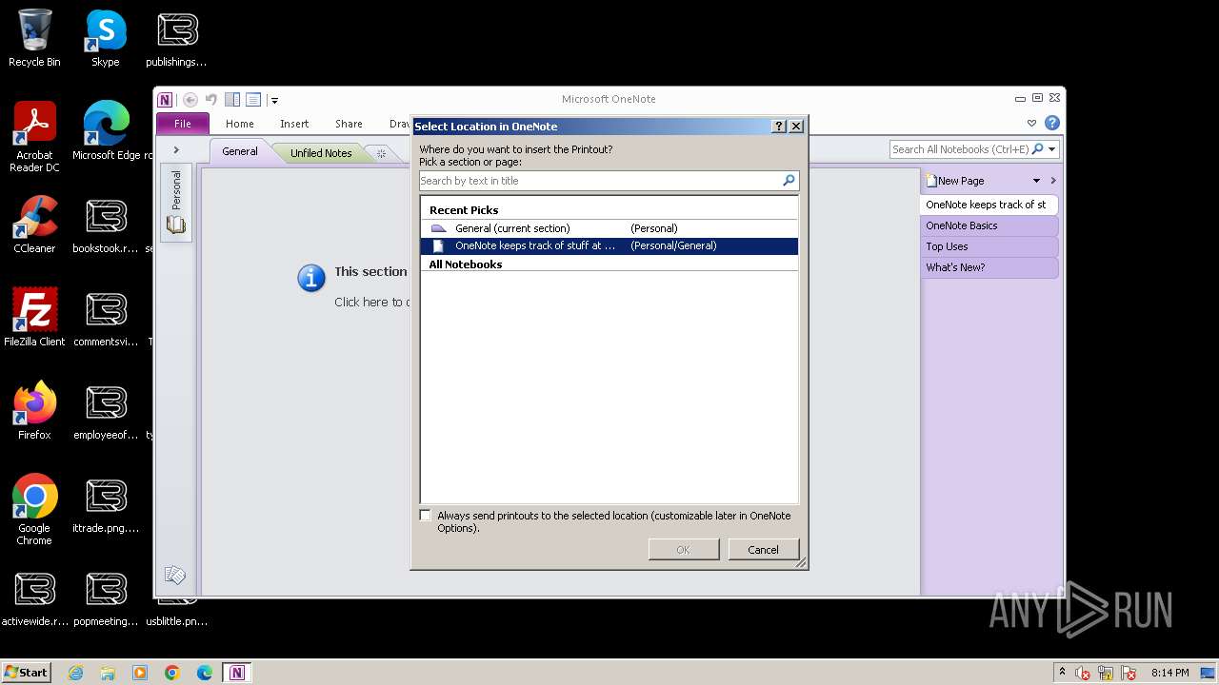Open the File tab in OneNote
This screenshot has width=1219, height=685.
[183, 124]
